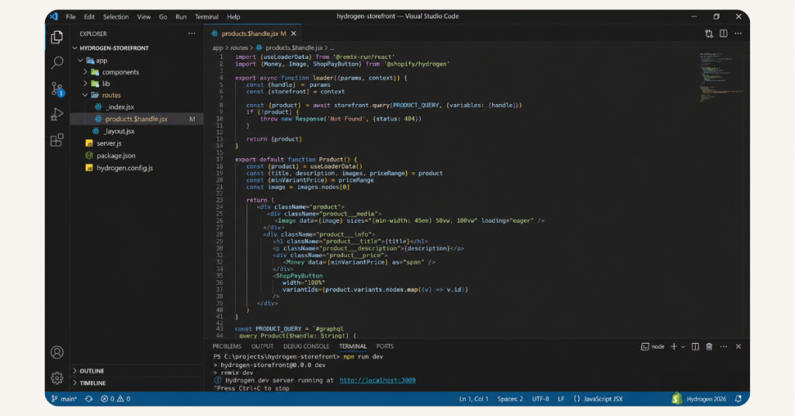Open the localhost:3000 link in terminal
This screenshot has height=416, width=795.
(x=377, y=380)
